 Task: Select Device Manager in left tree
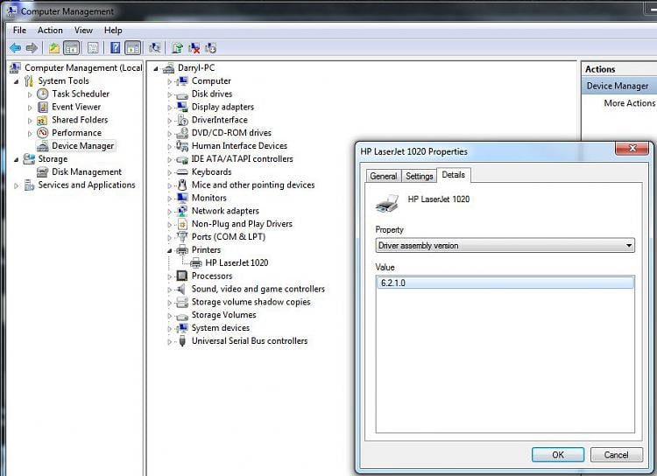pyautogui.click(x=82, y=146)
